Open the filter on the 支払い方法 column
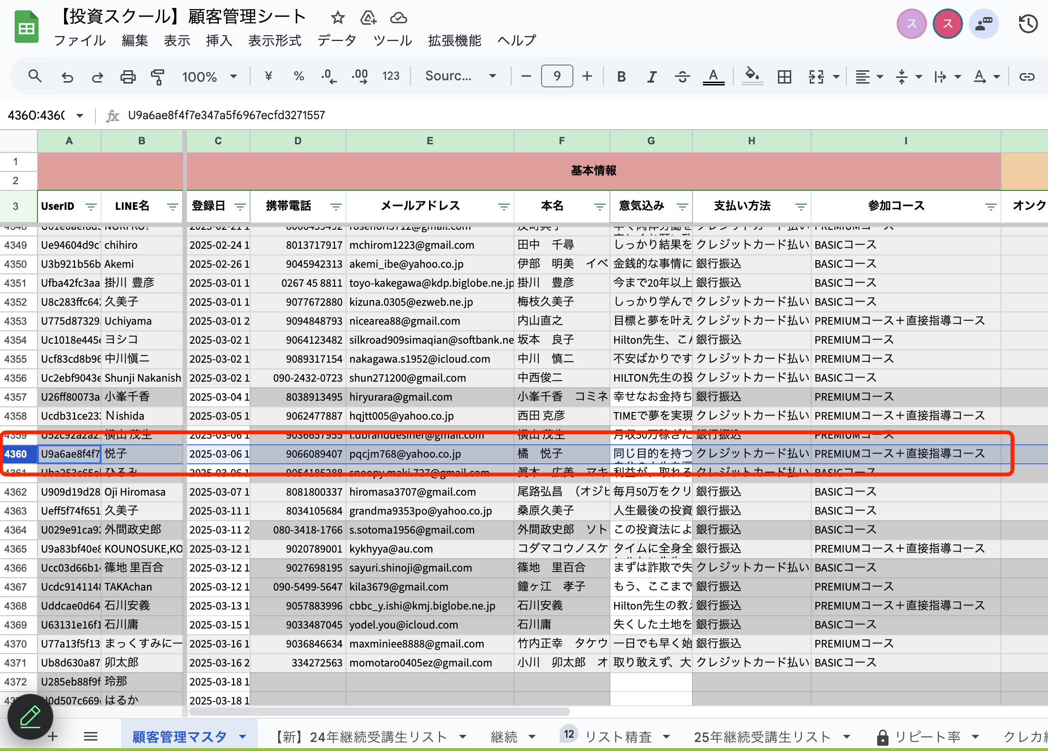 [x=801, y=207]
